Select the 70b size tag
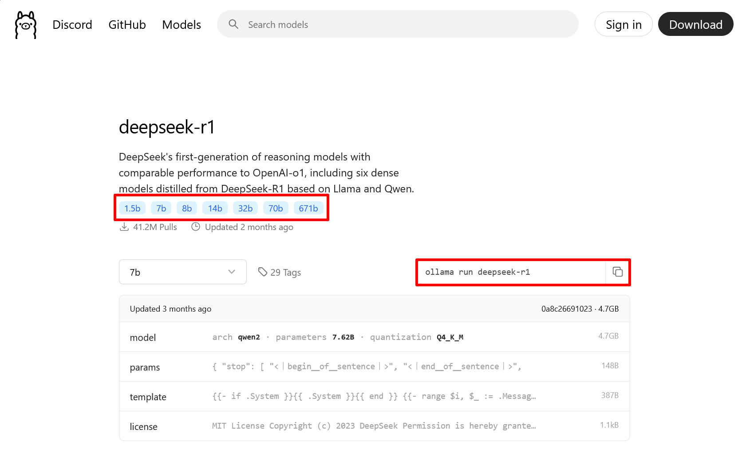Viewport: 746px width, 449px height. pyautogui.click(x=276, y=208)
